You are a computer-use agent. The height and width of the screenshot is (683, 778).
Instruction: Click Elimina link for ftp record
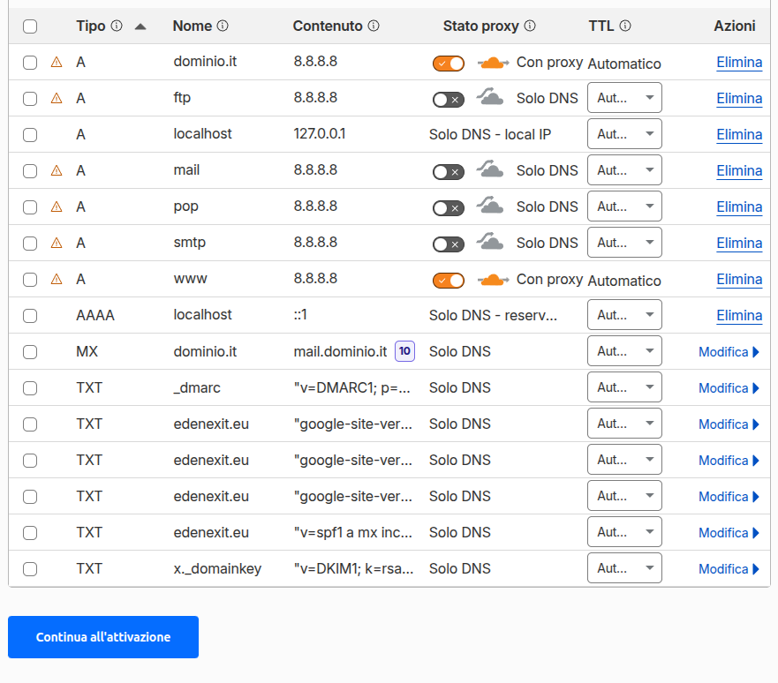coord(739,99)
